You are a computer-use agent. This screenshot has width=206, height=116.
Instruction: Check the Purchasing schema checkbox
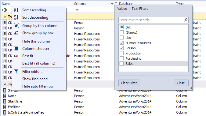click(122, 58)
